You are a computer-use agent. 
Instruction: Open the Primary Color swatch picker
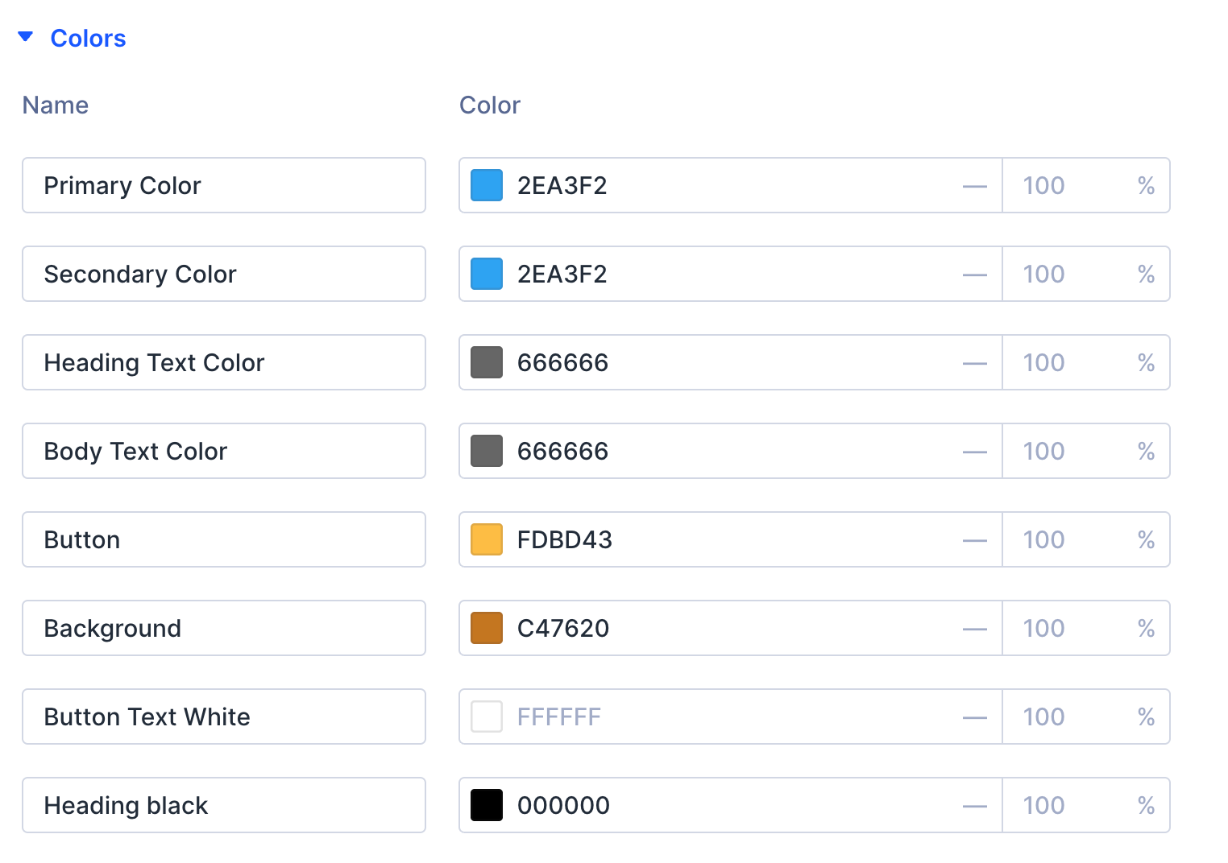coord(487,185)
